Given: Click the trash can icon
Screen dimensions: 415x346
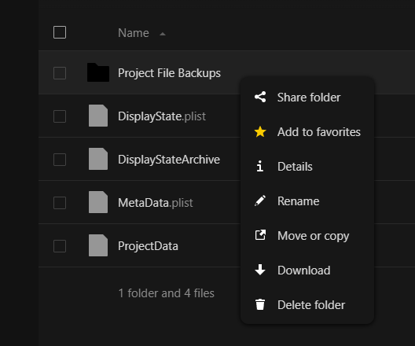Looking at the screenshot, I should point(260,304).
